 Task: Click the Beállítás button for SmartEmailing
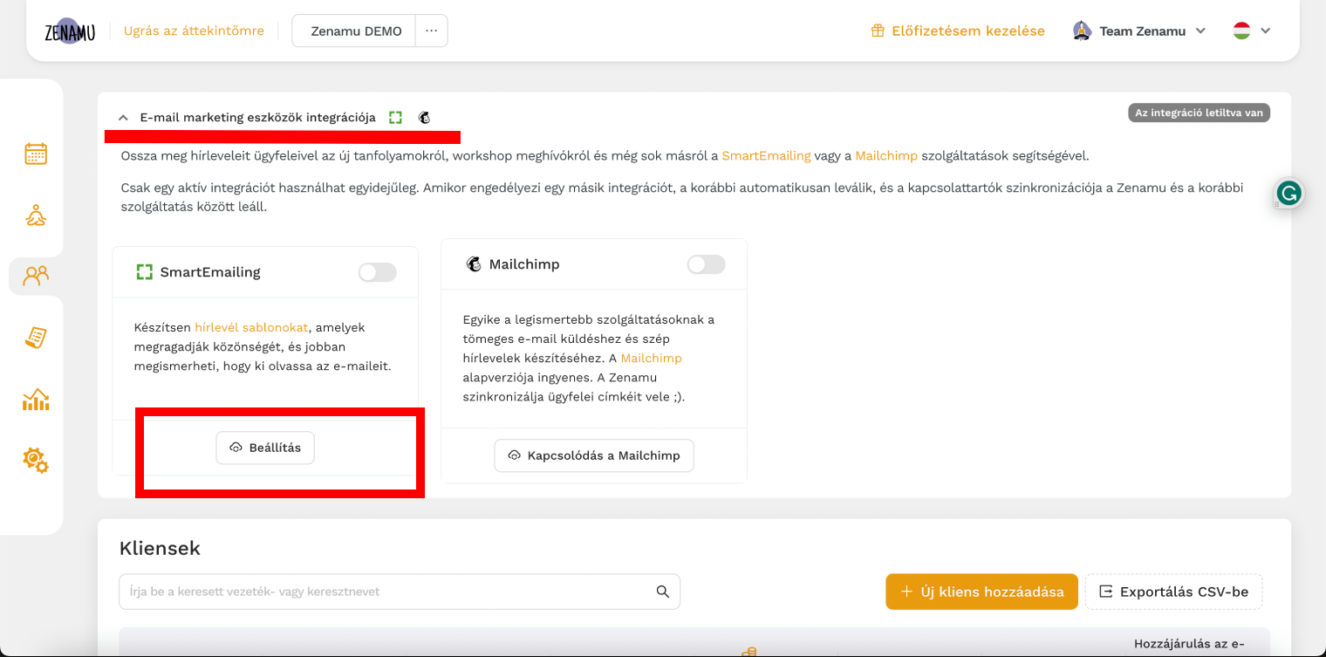tap(265, 448)
